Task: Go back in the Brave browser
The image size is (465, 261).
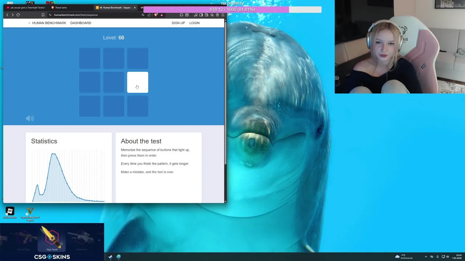Action: 7,15
